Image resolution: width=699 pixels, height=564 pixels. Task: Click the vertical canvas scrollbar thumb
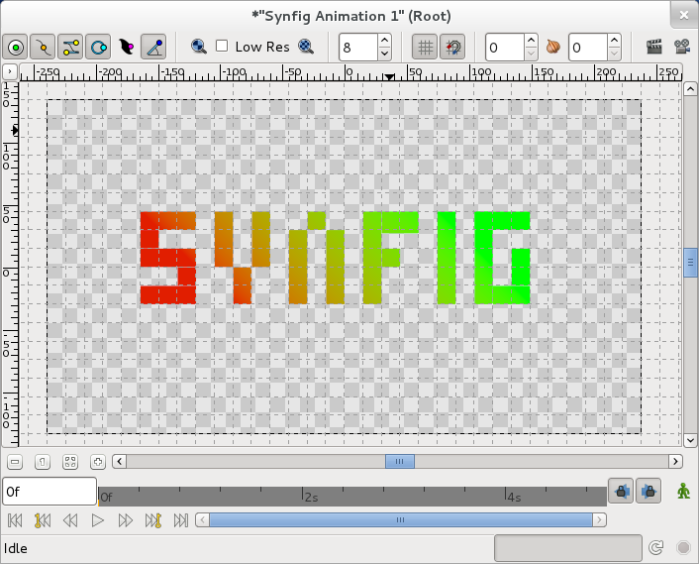coord(690,263)
